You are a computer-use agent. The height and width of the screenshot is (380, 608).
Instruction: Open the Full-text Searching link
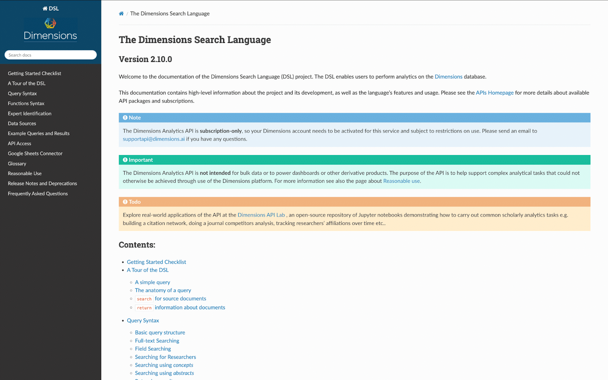157,341
